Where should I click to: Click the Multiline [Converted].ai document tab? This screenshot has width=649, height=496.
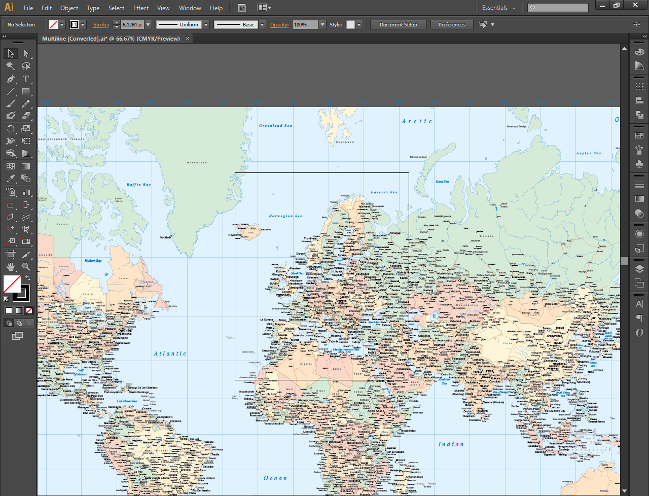112,38
